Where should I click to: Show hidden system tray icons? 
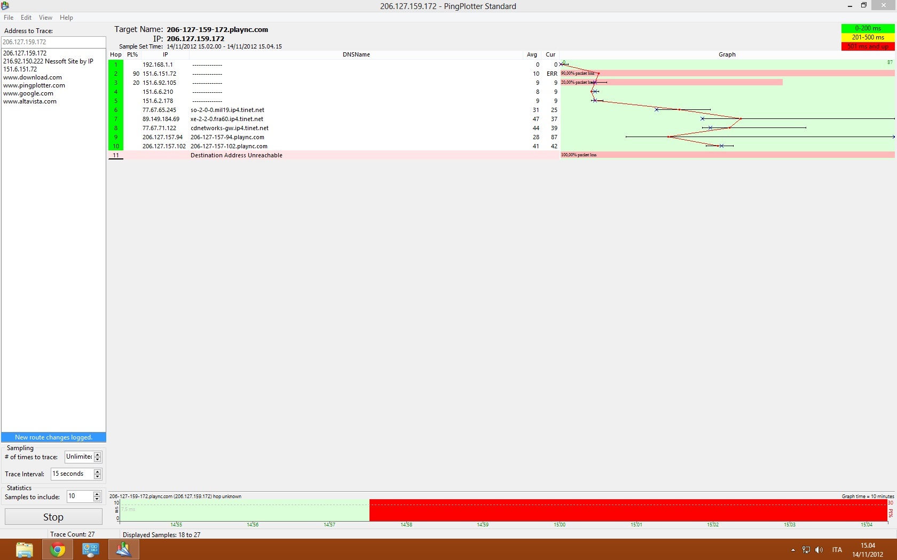click(793, 550)
